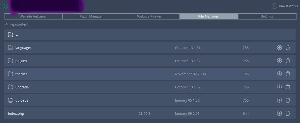Click the 755 permission of uploads folder

pos(246,100)
